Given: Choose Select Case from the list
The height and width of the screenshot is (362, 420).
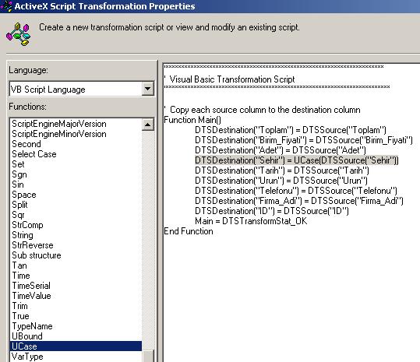Looking at the screenshot, I should pyautogui.click(x=34, y=154).
